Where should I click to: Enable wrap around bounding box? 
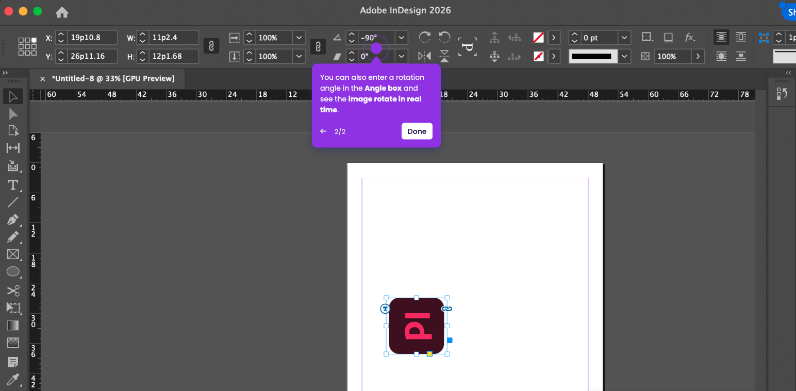point(741,37)
